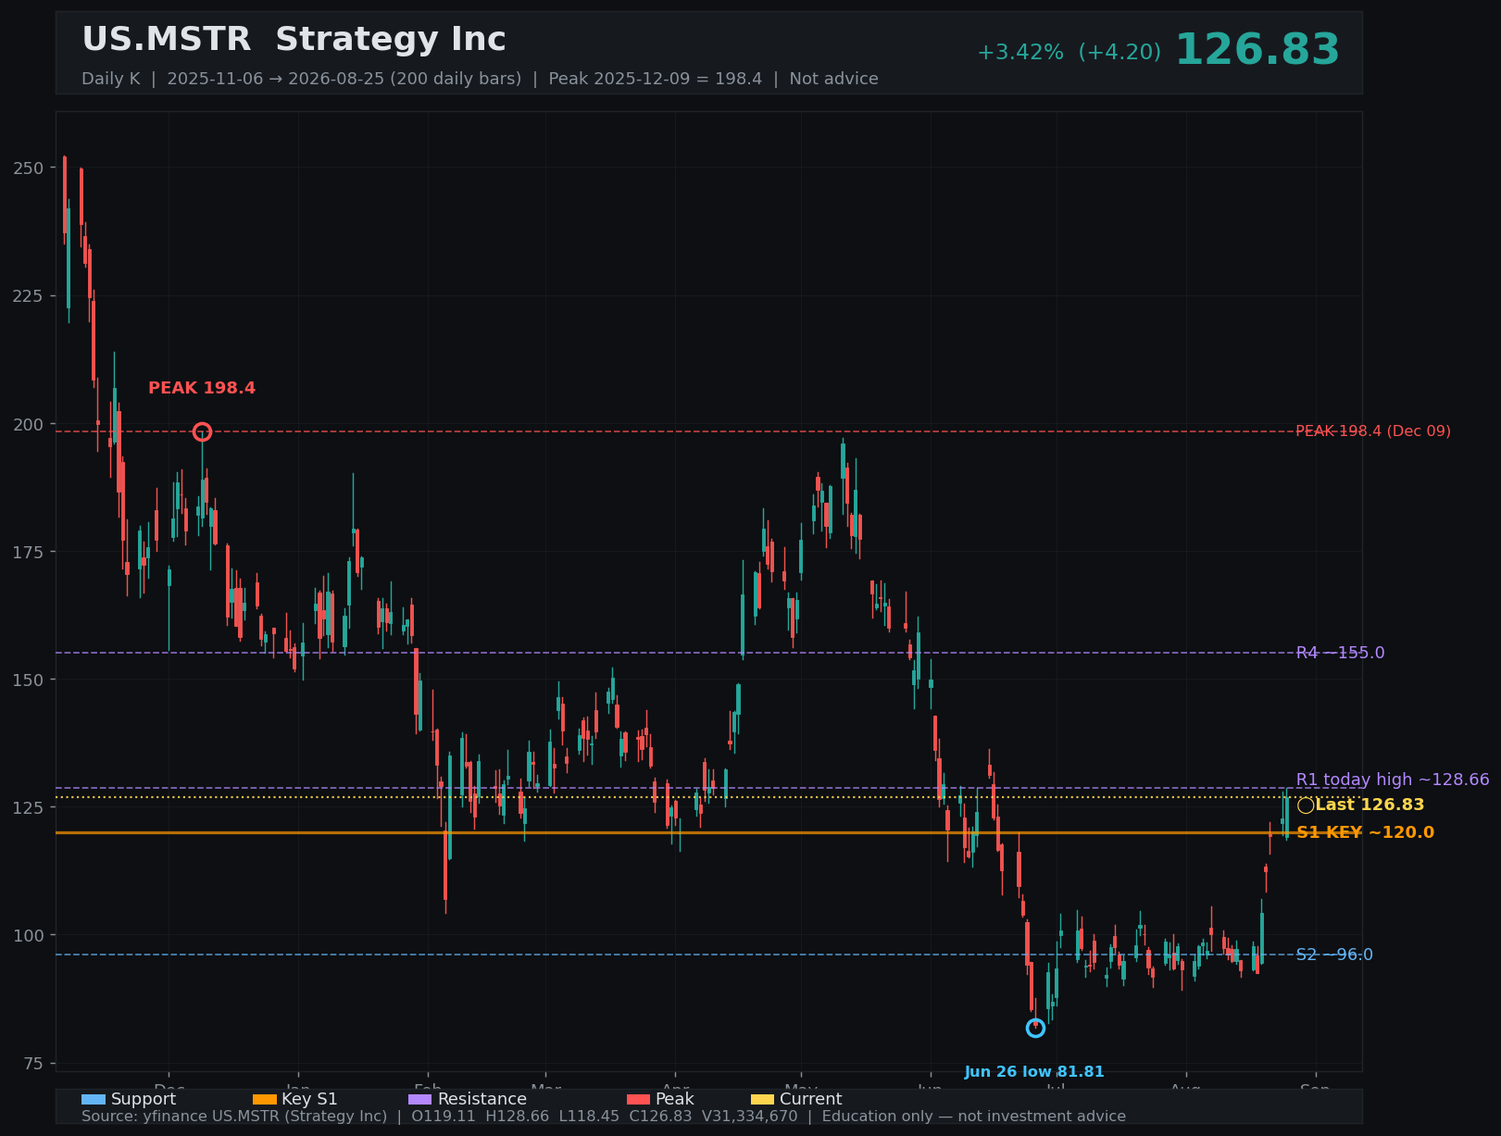Click the 'S2 ~96.0' support label
This screenshot has height=1136, width=1501.
pyautogui.click(x=1334, y=955)
